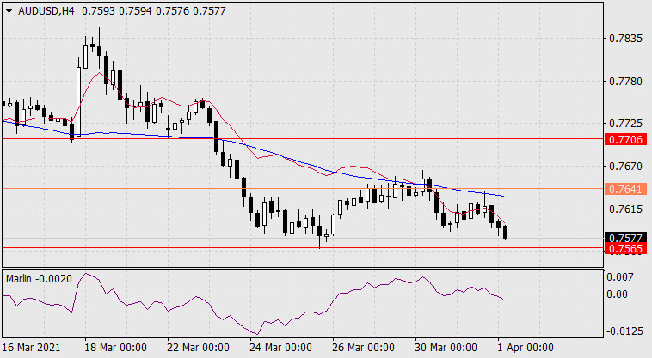Open the chart menu triangle beside AUDUSD
Viewport: 652px width, 358px height.
pyautogui.click(x=9, y=11)
